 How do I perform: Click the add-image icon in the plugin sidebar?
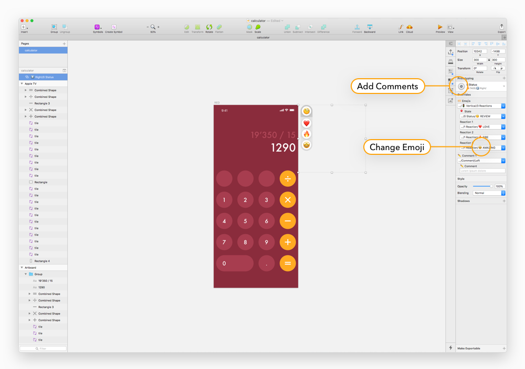(x=450, y=100)
